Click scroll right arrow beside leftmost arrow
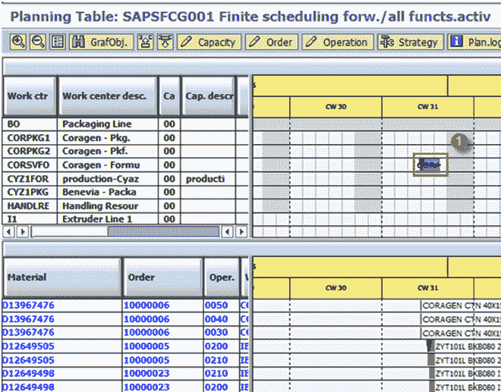This screenshot has width=501, height=392. coord(23,231)
